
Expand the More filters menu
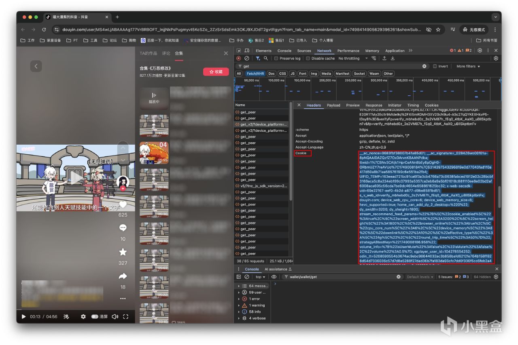[468, 66]
